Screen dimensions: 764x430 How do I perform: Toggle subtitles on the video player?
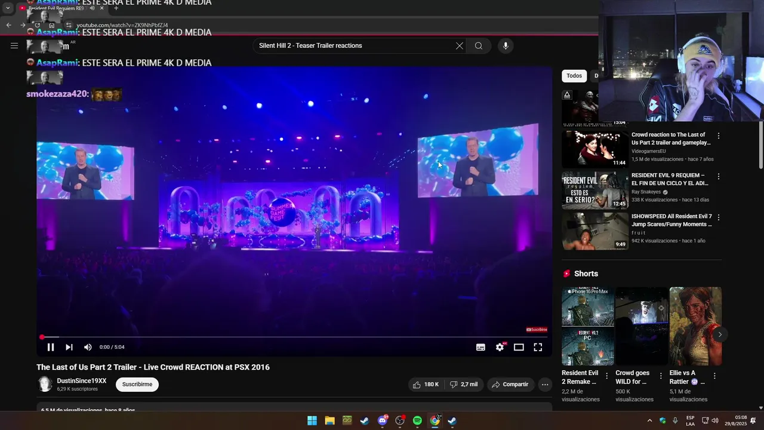point(480,347)
